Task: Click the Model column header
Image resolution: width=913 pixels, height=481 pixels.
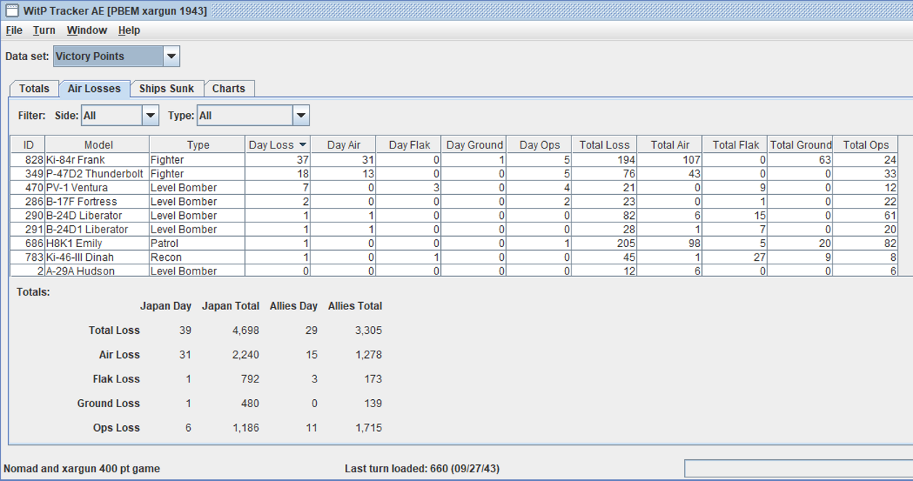Action: (98, 145)
